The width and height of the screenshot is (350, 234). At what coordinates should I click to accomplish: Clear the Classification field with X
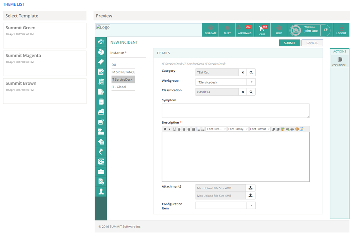click(243, 92)
